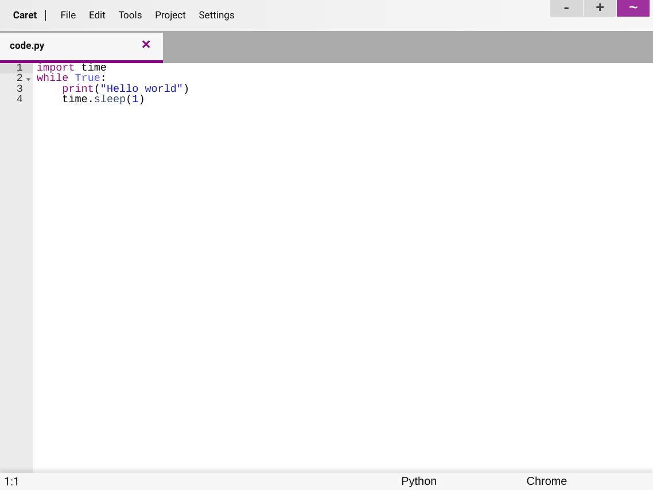The width and height of the screenshot is (653, 490).
Task: Open the Project menu
Action: coord(170,15)
